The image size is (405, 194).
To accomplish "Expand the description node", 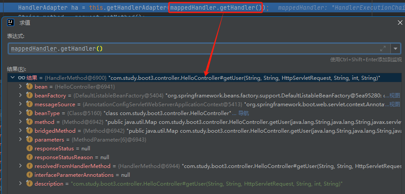I will pyautogui.click(x=20, y=184).
